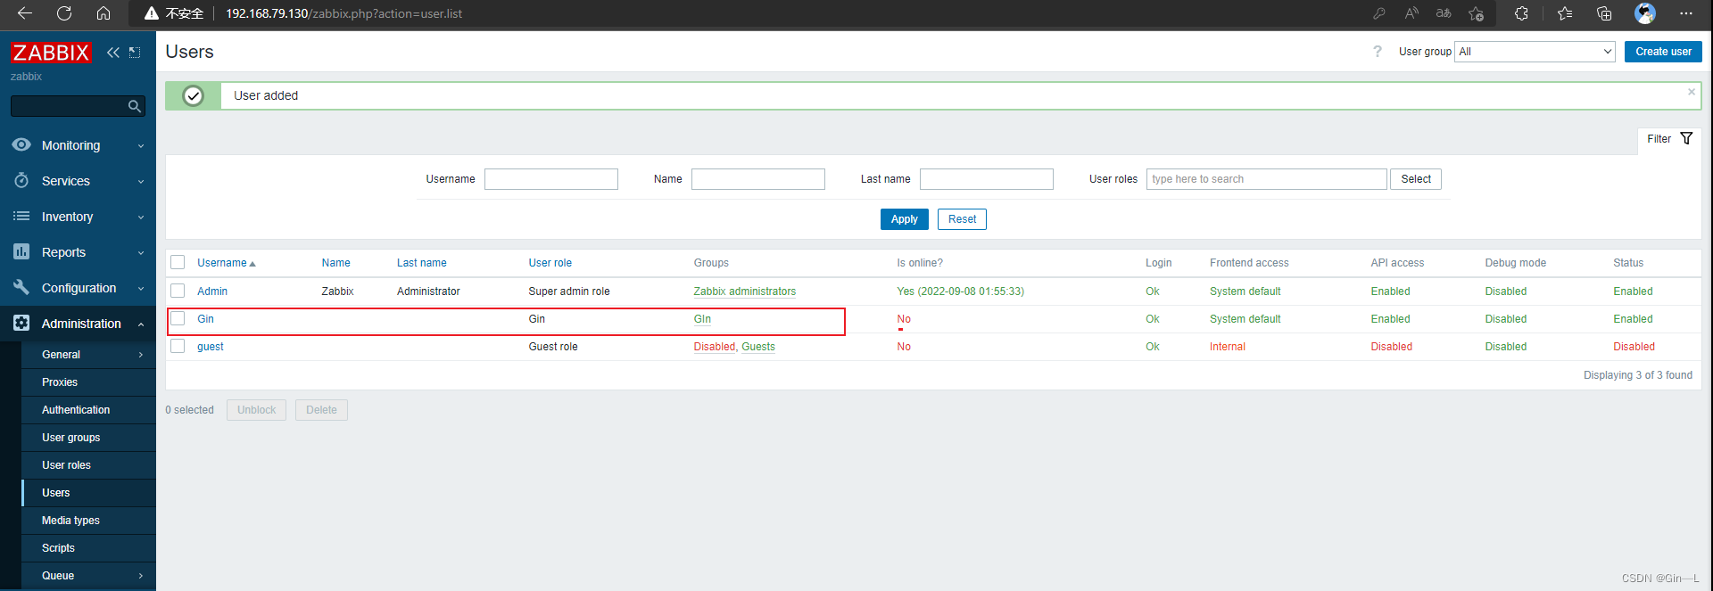This screenshot has width=1713, height=591.
Task: Add page to favorites star icon
Action: (x=1477, y=13)
